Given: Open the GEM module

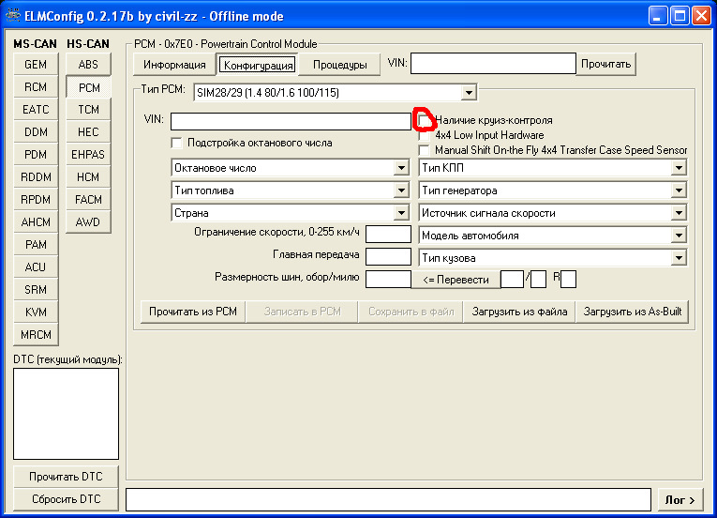Looking at the screenshot, I should point(36,65).
